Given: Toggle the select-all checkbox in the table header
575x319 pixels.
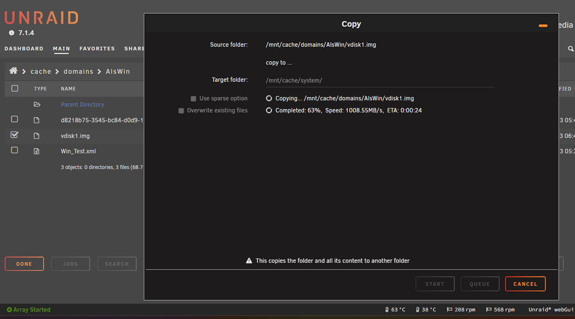Looking at the screenshot, I should [15, 88].
